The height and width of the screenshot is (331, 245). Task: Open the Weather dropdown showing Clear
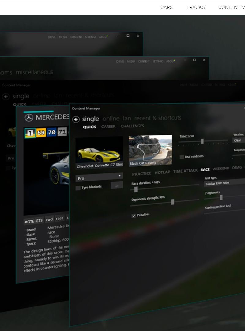239,140
